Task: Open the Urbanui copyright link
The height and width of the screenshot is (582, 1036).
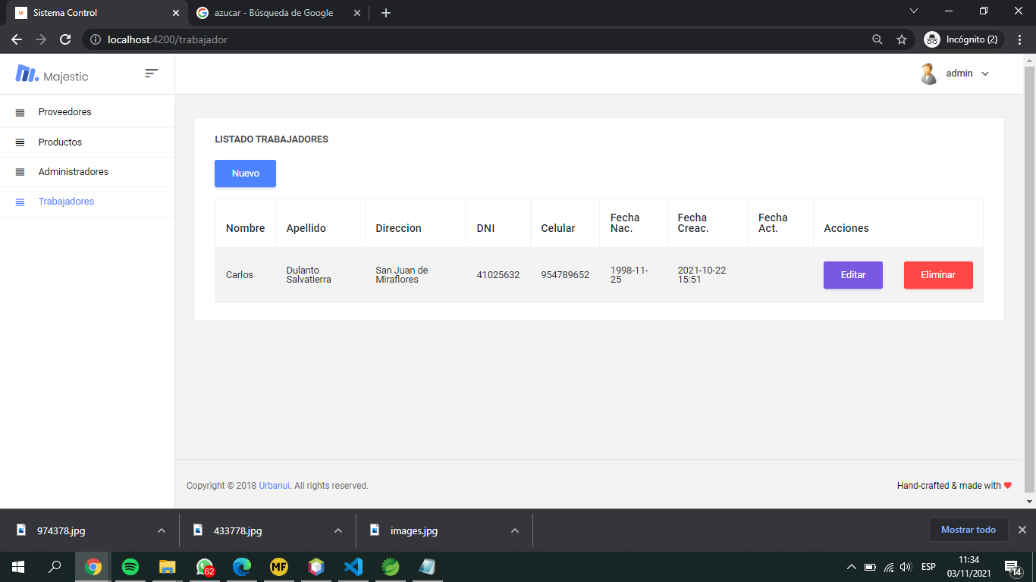Action: click(273, 486)
